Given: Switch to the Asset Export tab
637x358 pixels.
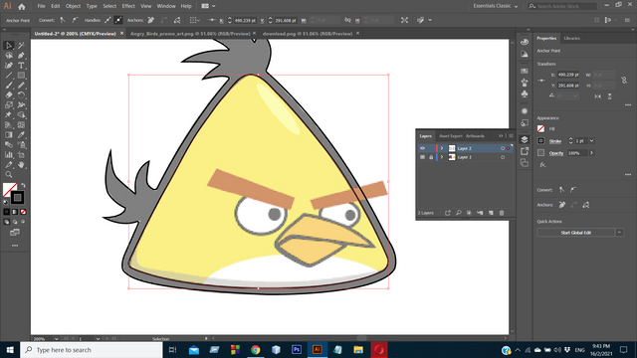Looking at the screenshot, I should [x=451, y=136].
